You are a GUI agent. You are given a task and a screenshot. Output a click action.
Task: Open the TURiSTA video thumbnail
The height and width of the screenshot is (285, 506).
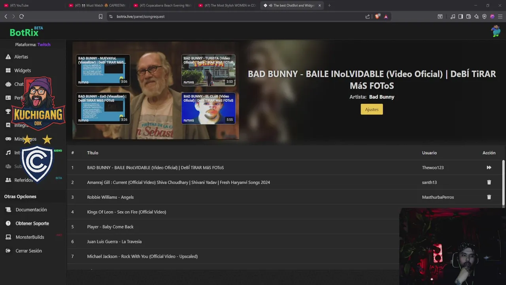(x=208, y=70)
